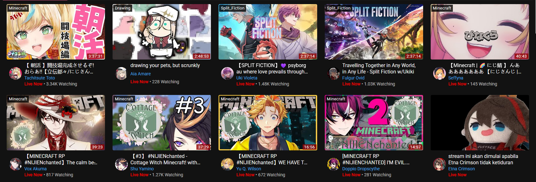
Task: Open the 'Travelling Together in Any World' title
Action: pyautogui.click(x=379, y=68)
